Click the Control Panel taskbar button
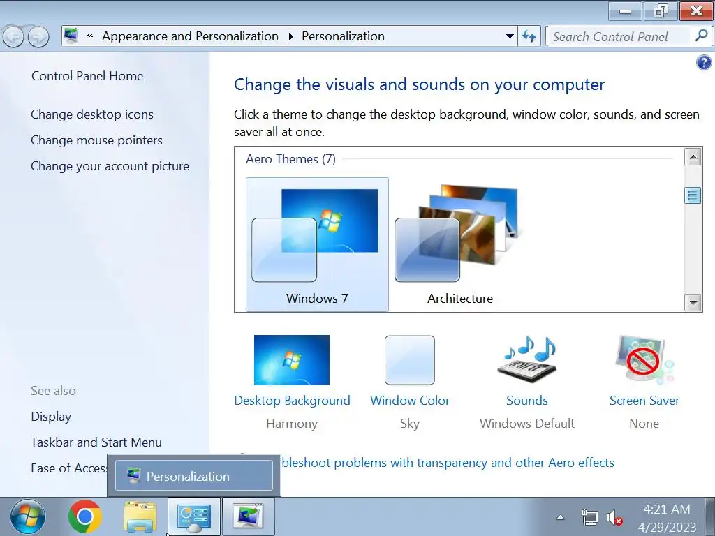The image size is (715, 536). coord(194,517)
